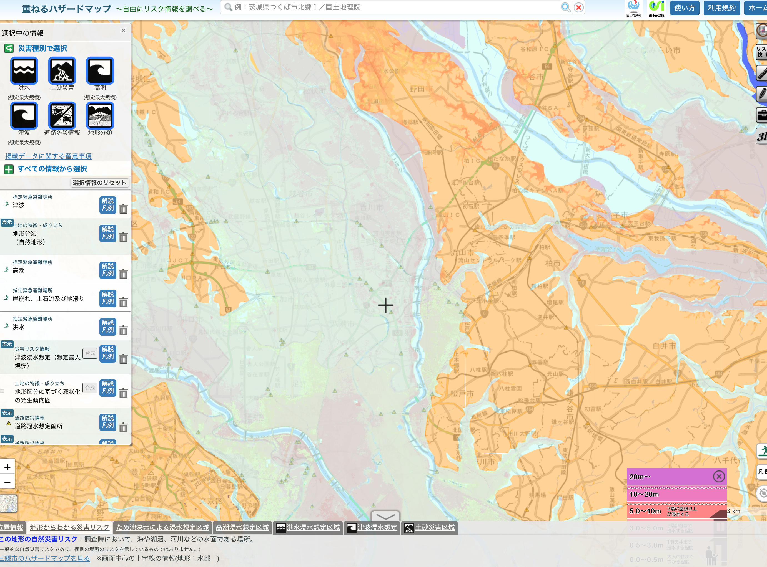Toggle 合成 for 液状化の発生傾向図 layer

pos(90,388)
